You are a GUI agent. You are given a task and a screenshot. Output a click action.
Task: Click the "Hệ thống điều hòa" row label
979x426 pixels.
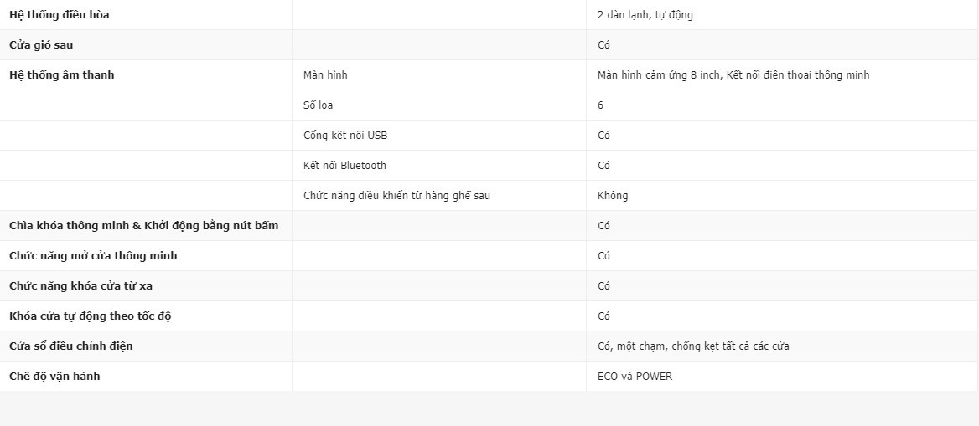click(60, 15)
